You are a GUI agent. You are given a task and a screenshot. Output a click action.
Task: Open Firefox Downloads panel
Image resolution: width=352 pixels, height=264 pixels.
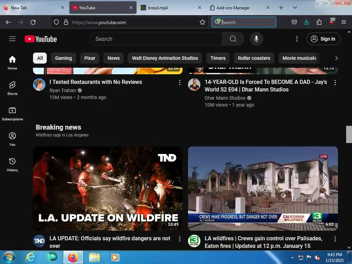[306, 22]
